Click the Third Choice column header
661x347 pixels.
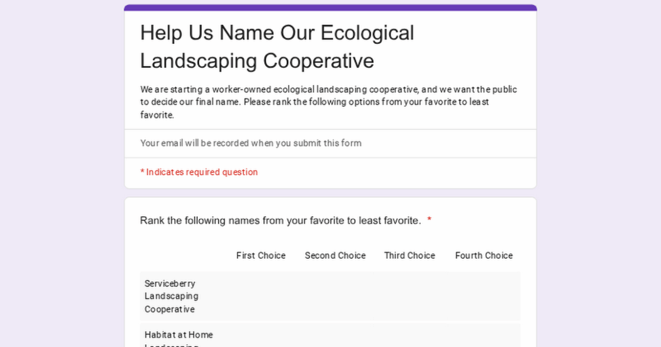(410, 255)
